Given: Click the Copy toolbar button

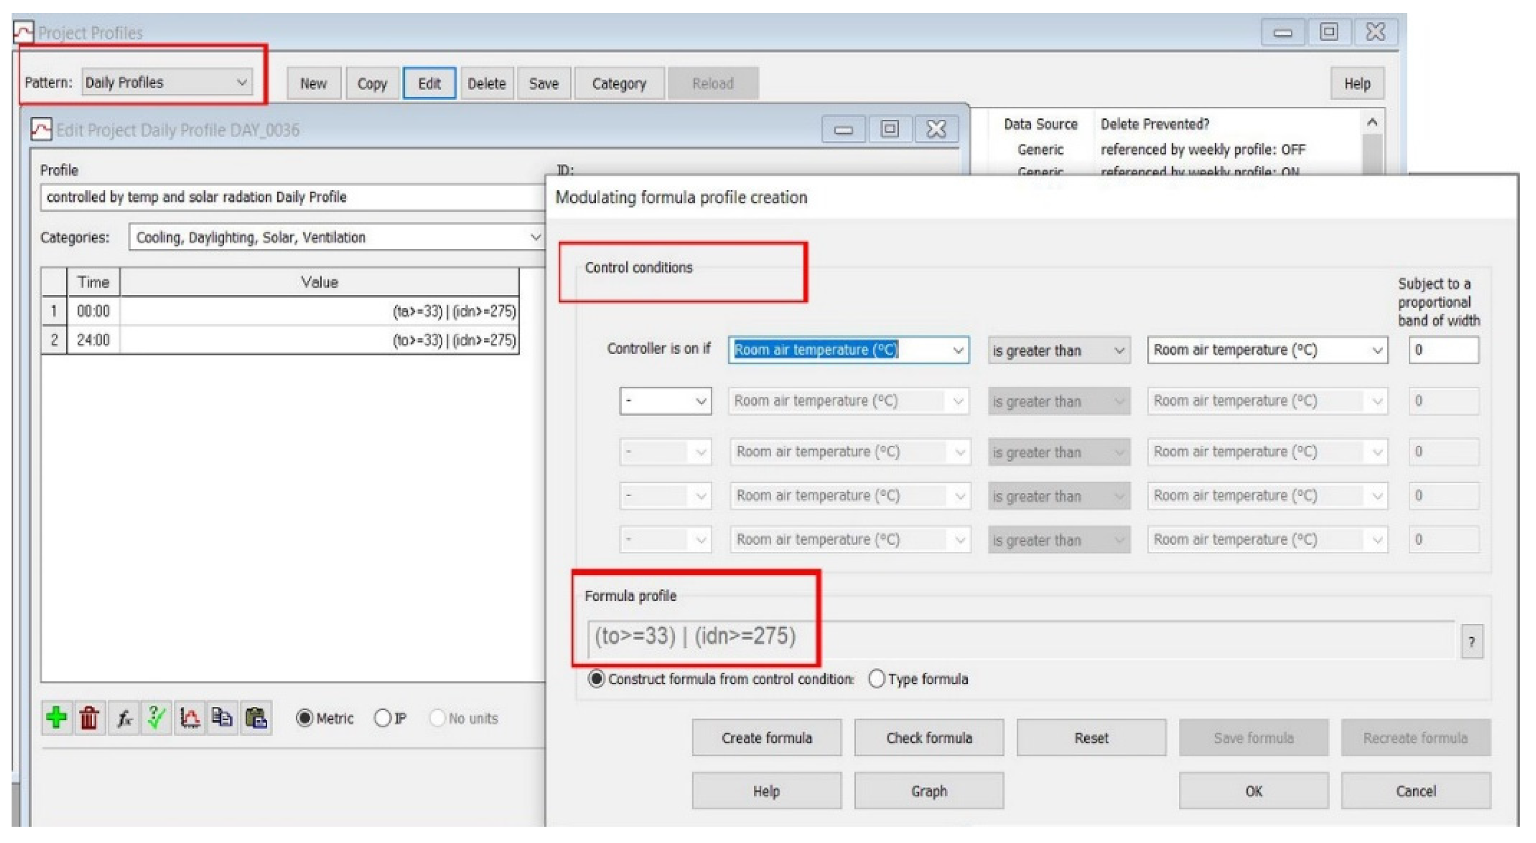Looking at the screenshot, I should point(371,84).
